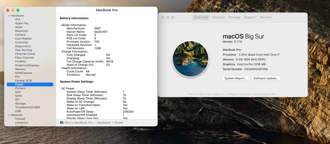Image resolution: width=330 pixels, height=144 pixels.
Task: Open the Storage item in sidebar
Action: pyautogui.click(x=20, y=104)
